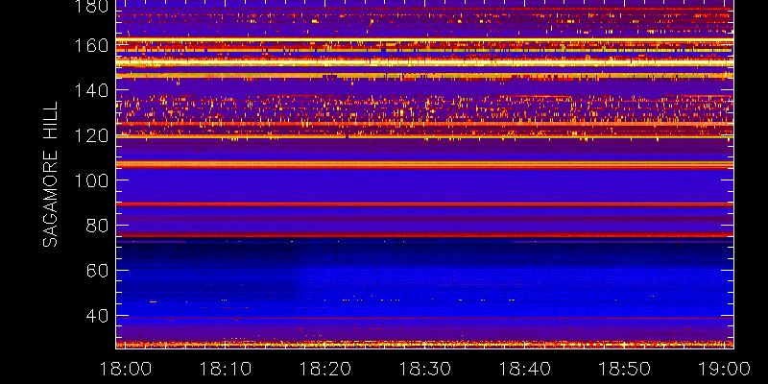Click the 18:20 time axis label
The image size is (768, 384).
pyautogui.click(x=325, y=369)
